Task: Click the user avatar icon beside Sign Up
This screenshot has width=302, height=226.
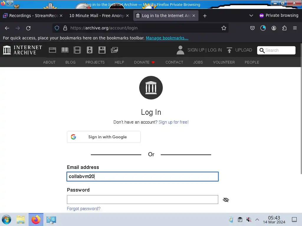Action: [x=180, y=50]
